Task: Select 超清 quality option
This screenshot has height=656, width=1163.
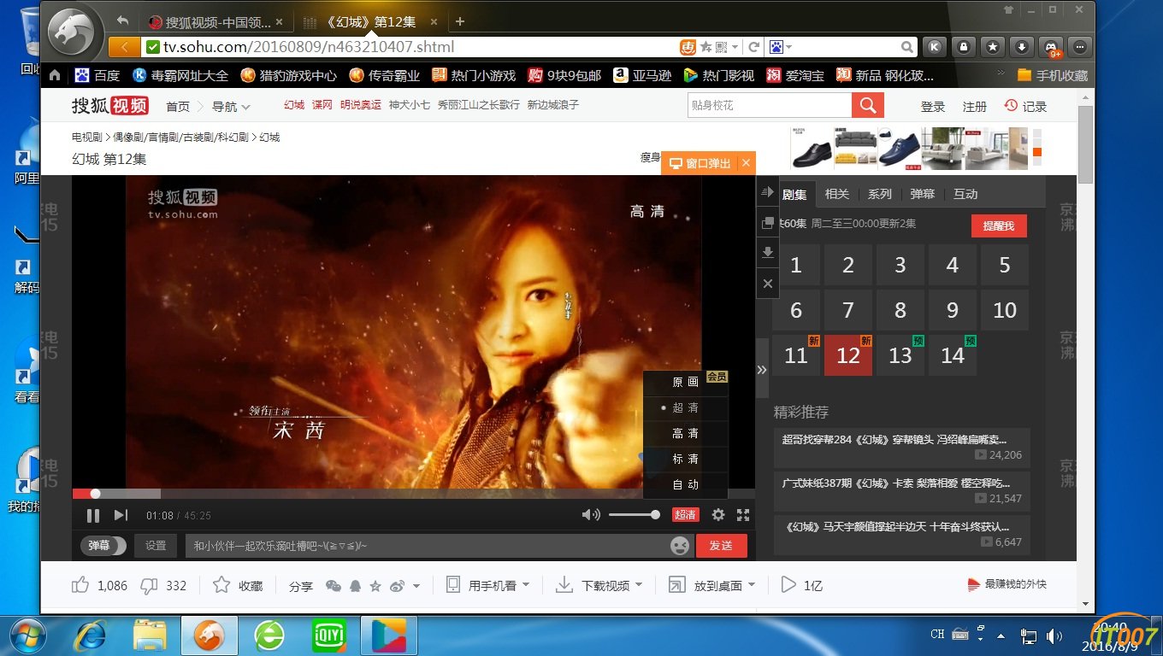Action: click(x=685, y=408)
